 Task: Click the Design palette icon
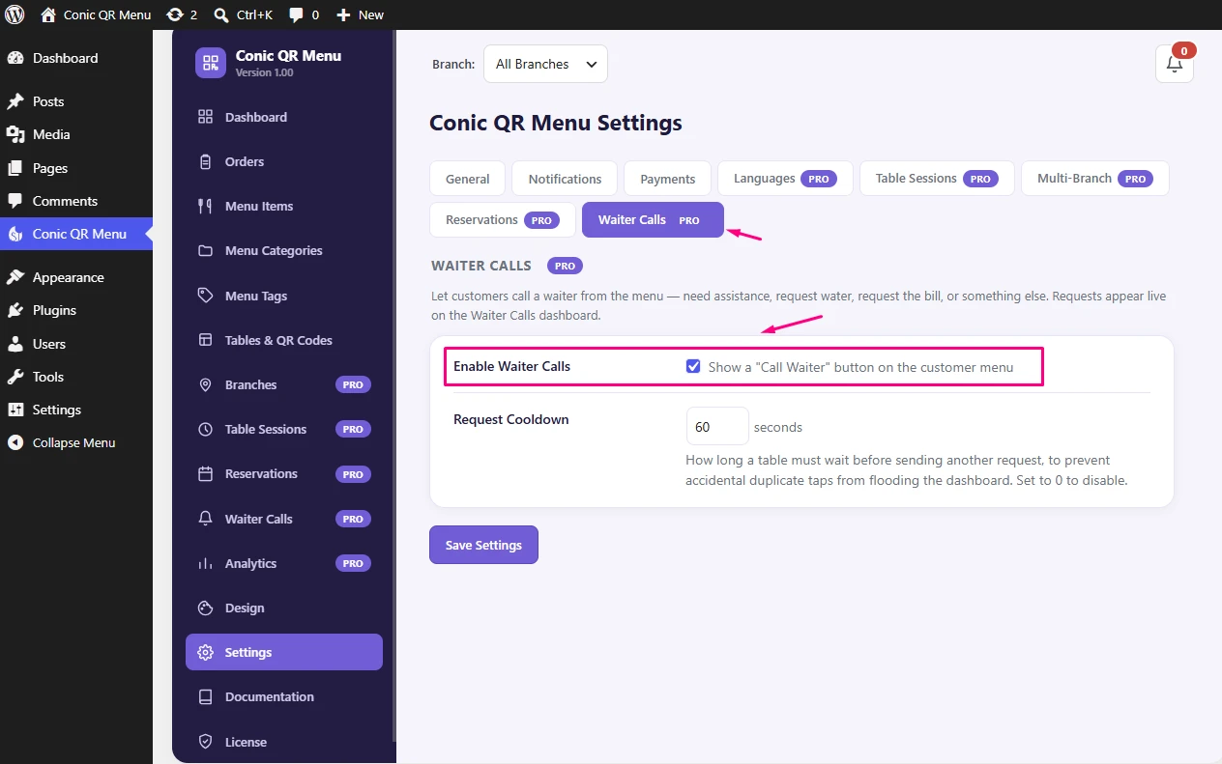(205, 608)
